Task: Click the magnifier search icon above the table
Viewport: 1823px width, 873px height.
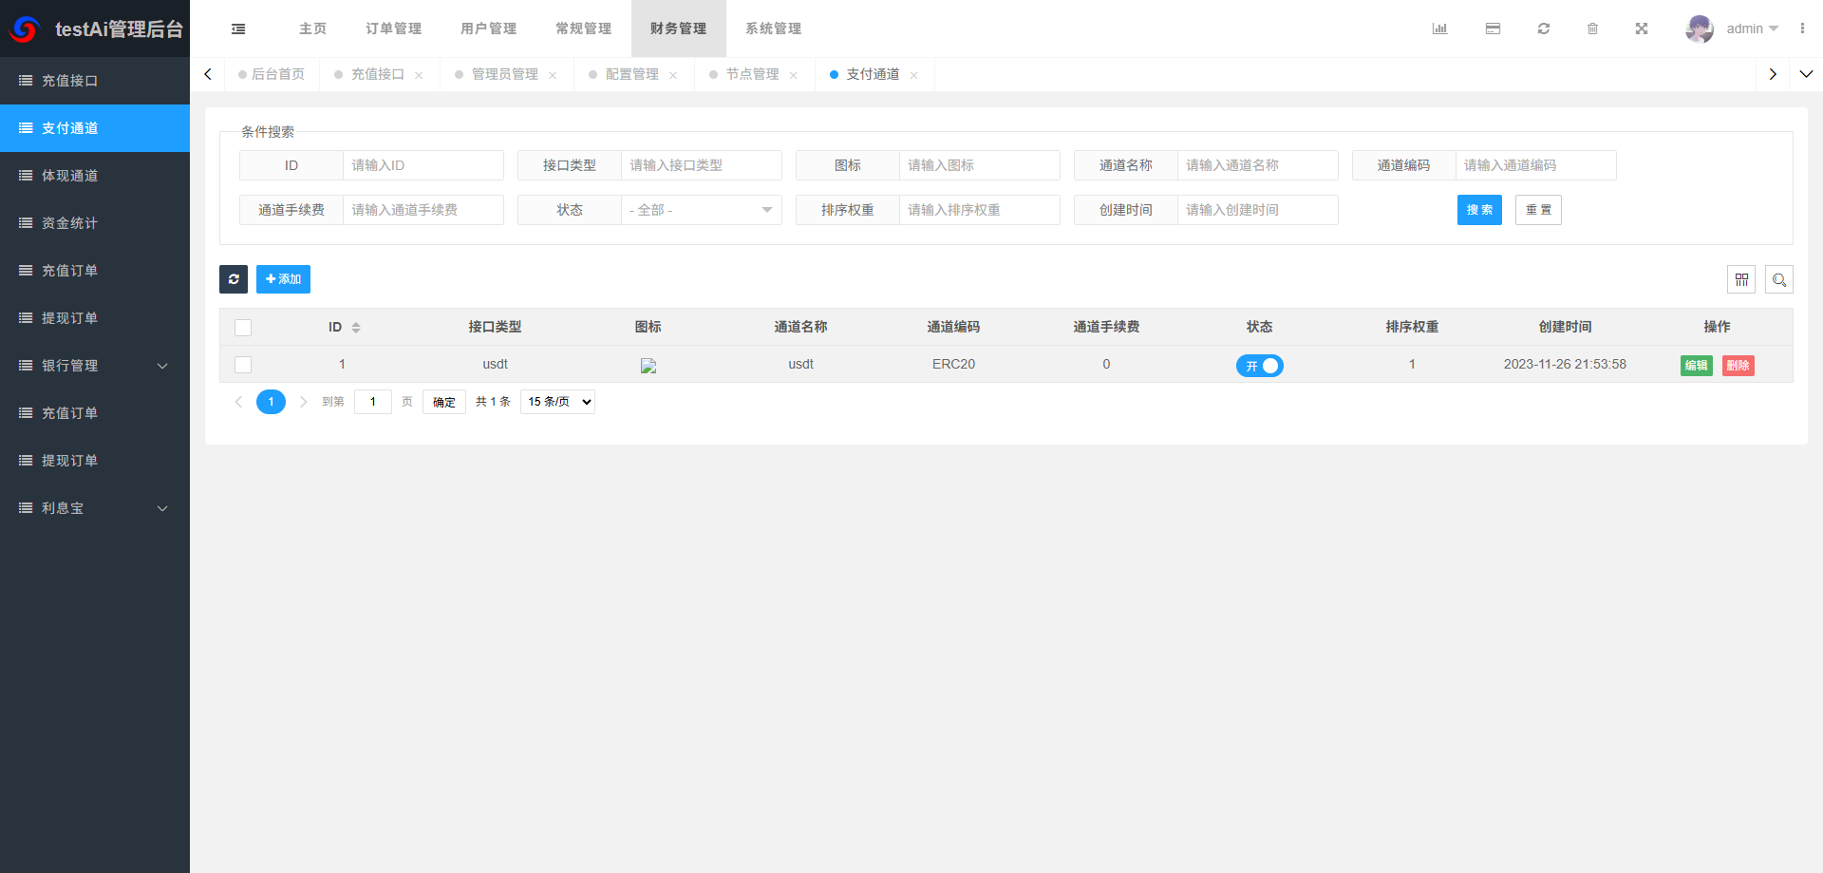Action: (x=1779, y=278)
